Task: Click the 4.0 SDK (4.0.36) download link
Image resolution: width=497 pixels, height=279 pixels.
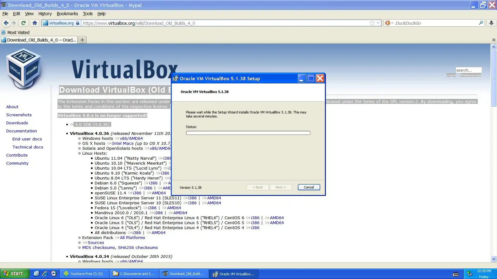Action: (x=92, y=124)
